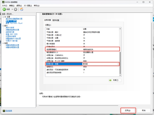Go to the Home page icon

point(22,9)
